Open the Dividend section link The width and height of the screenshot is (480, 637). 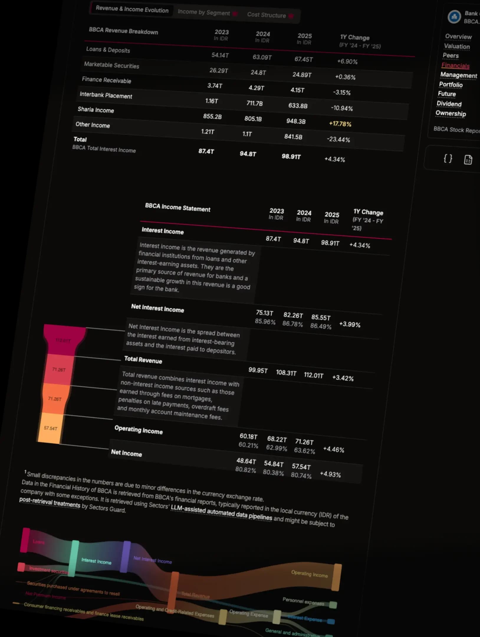click(x=449, y=104)
